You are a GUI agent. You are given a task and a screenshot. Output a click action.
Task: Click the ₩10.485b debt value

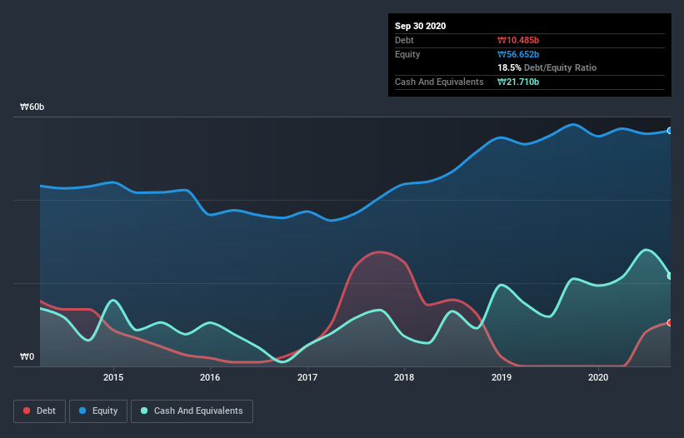click(x=518, y=40)
